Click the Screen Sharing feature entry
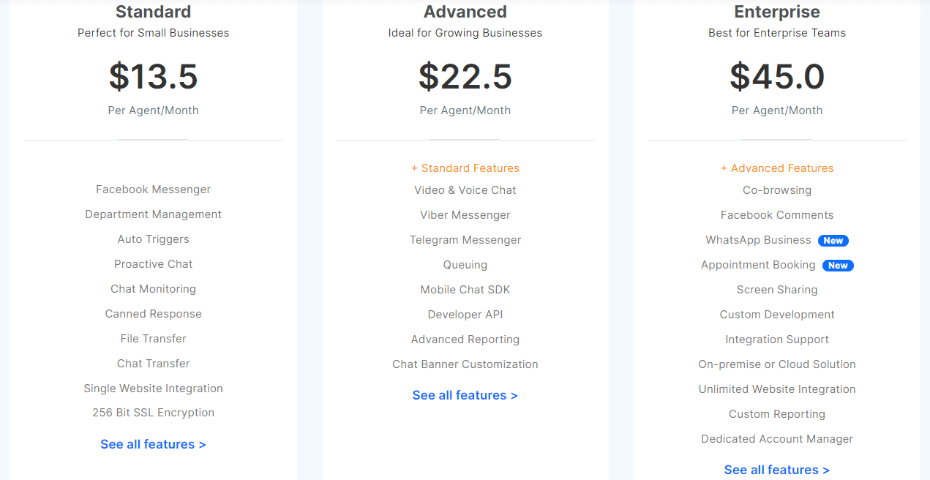Screen dimensions: 930x480 [776, 289]
